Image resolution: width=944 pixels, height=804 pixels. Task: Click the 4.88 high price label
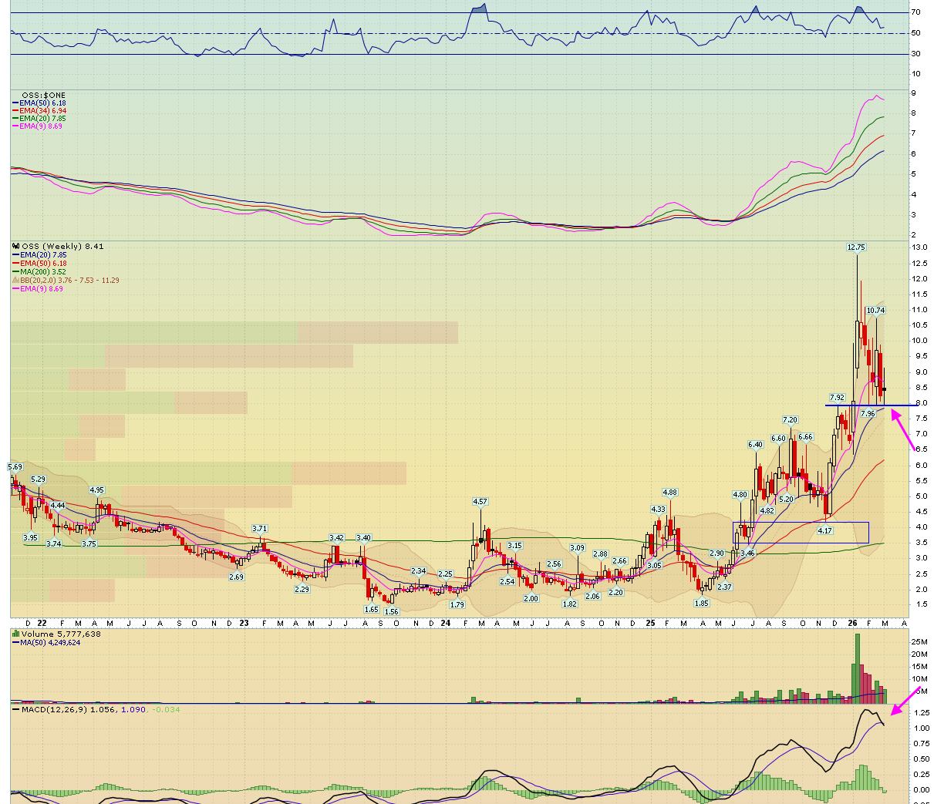tap(670, 493)
